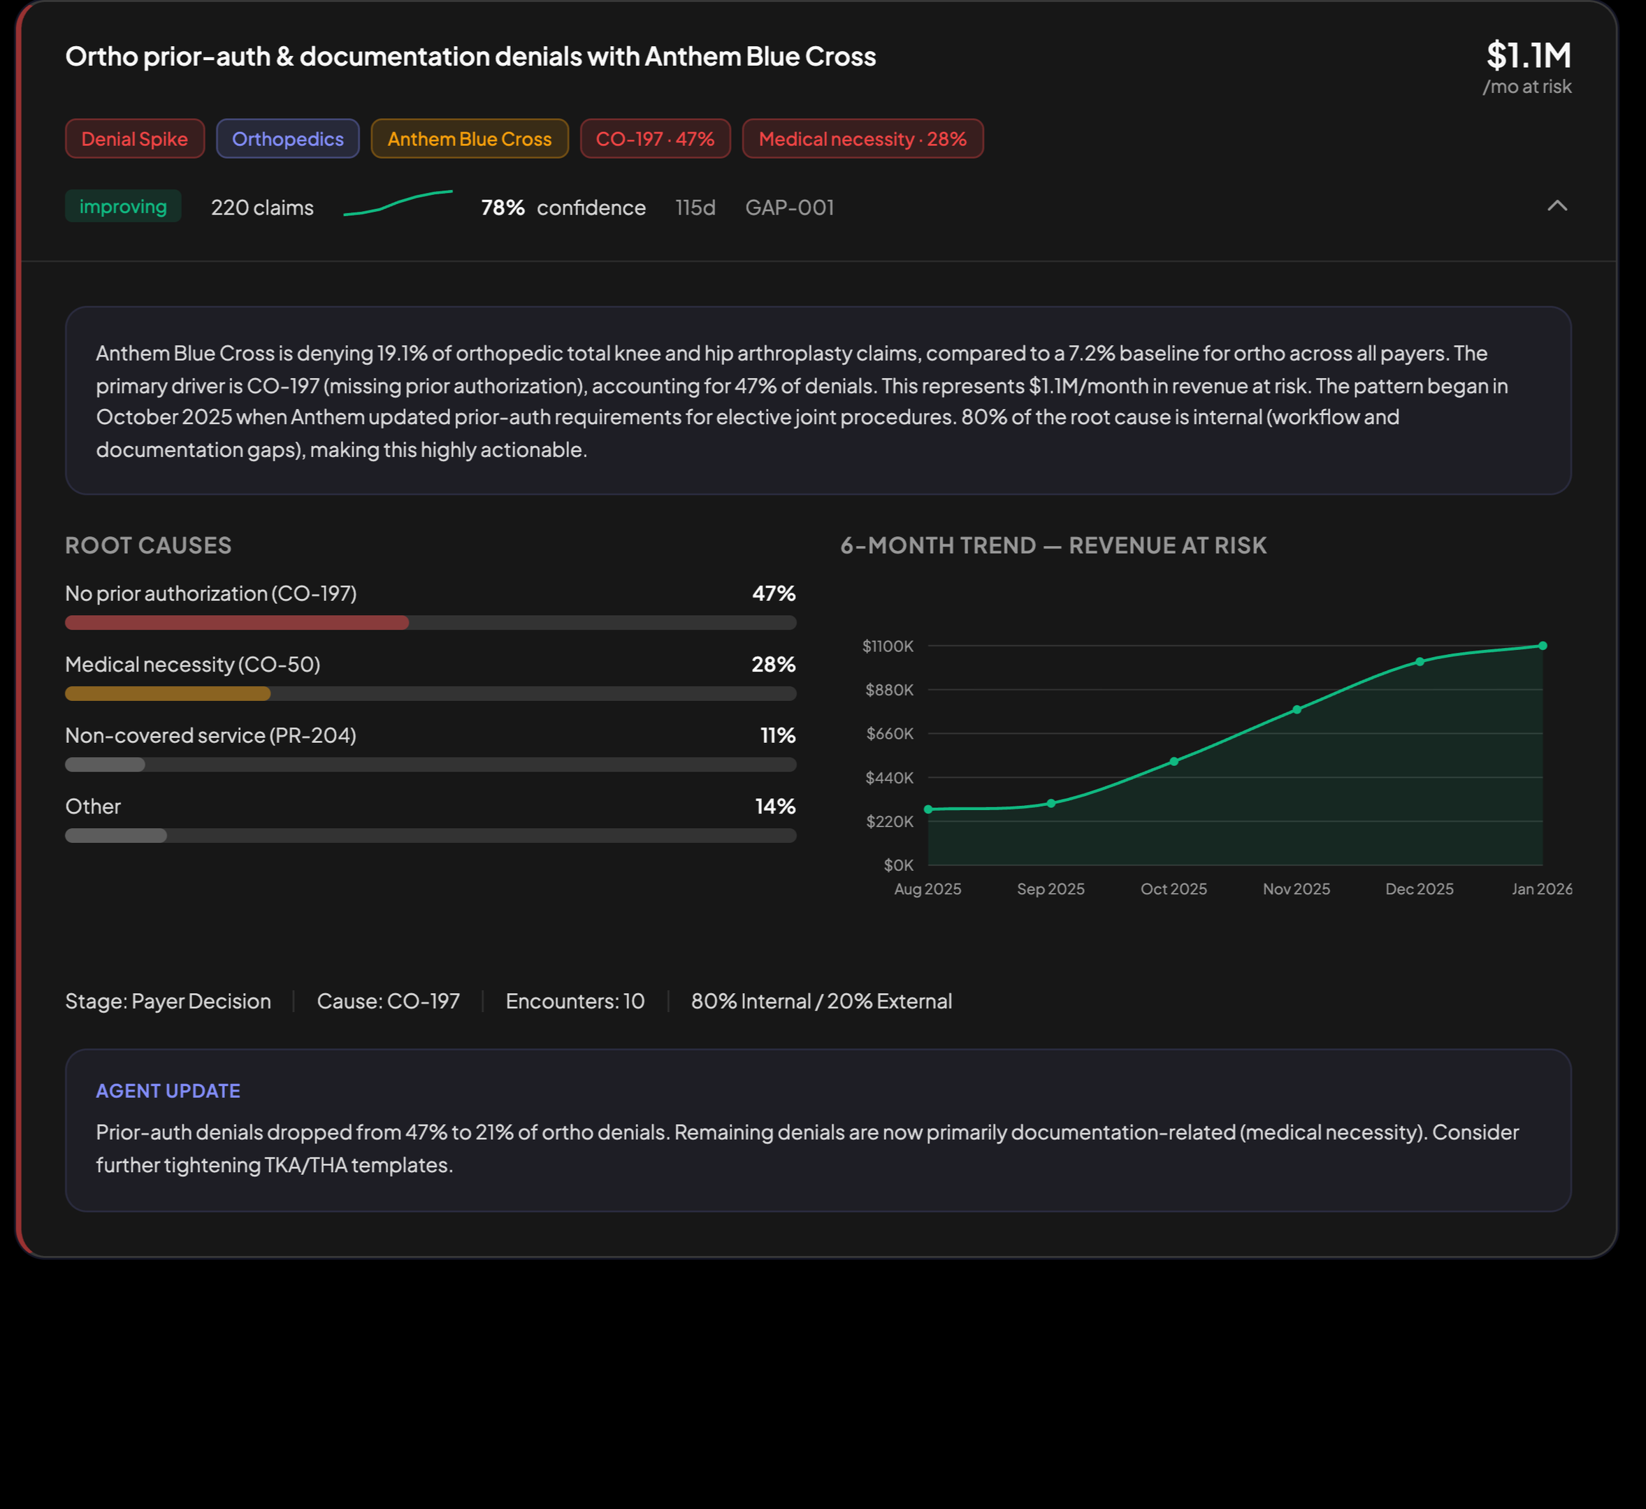Click the Medical necessity · 28% tag
The width and height of the screenshot is (1646, 1509).
(862, 139)
